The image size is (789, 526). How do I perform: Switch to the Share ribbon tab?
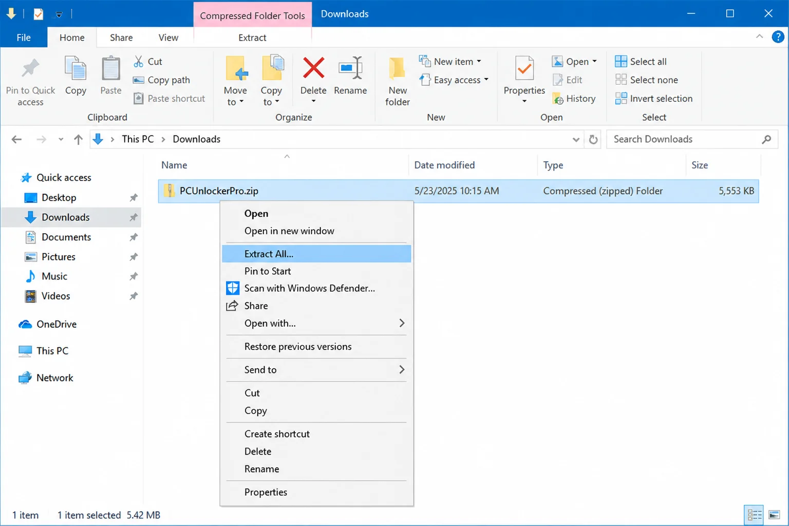[121, 37]
